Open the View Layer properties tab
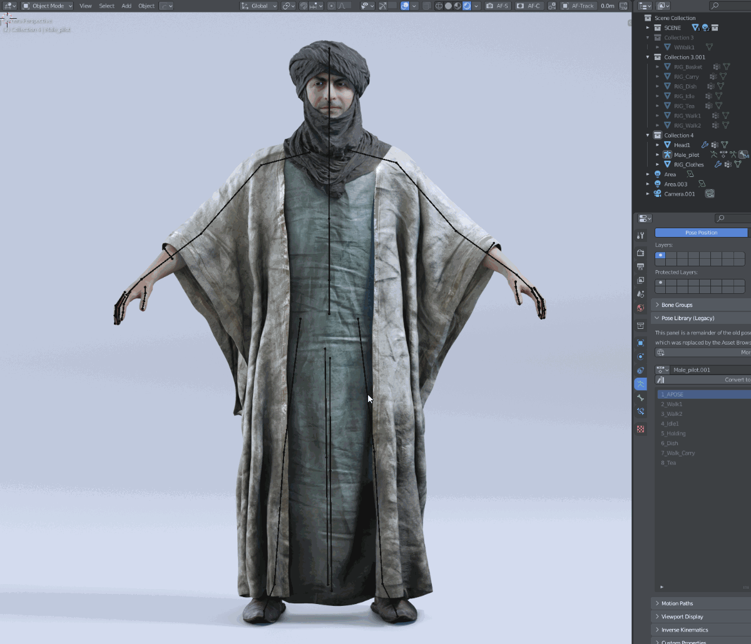751x644 pixels. click(x=640, y=280)
